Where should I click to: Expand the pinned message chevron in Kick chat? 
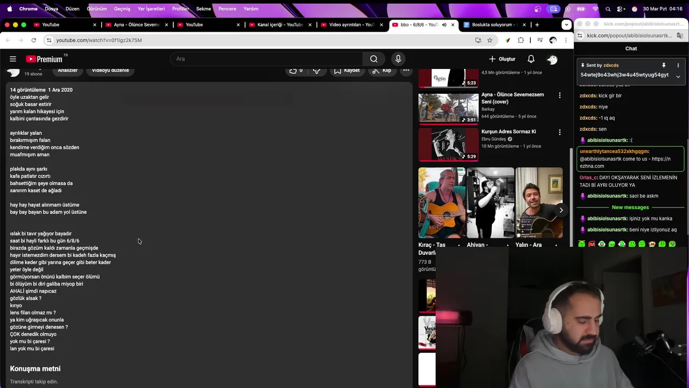678,77
